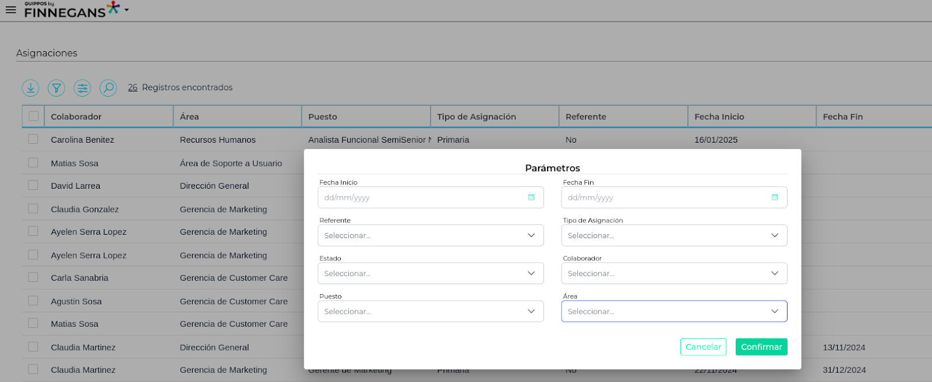Open Fecha Fin calendar picker icon

pos(775,197)
